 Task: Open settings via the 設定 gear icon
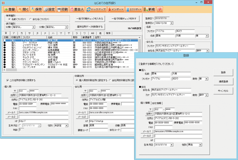[x=49, y=9]
